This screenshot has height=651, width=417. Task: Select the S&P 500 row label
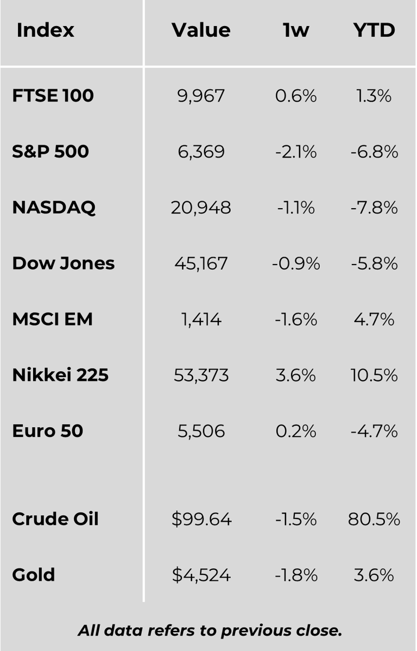coord(50,151)
